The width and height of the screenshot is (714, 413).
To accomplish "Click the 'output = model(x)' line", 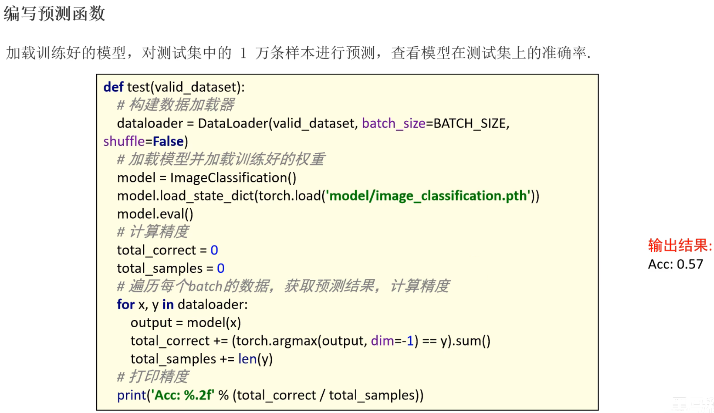I will [x=186, y=323].
